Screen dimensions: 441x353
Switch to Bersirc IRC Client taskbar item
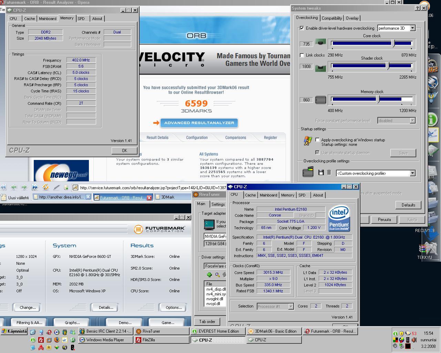[x=105, y=331]
